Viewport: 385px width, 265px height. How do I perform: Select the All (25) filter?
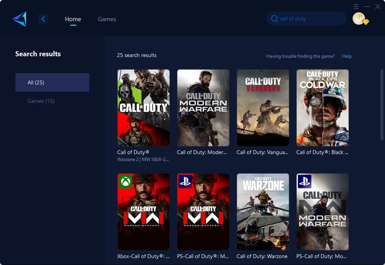(x=52, y=82)
